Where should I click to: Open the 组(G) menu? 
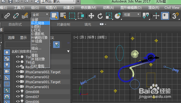pos(35,8)
